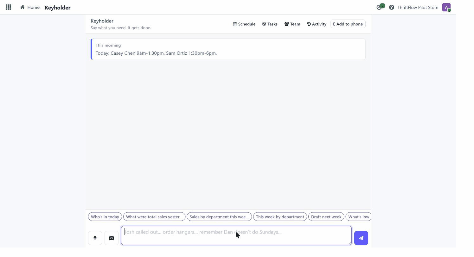Choose the 'What were total sales yester...' suggestion
474x257 pixels.
[154, 217]
